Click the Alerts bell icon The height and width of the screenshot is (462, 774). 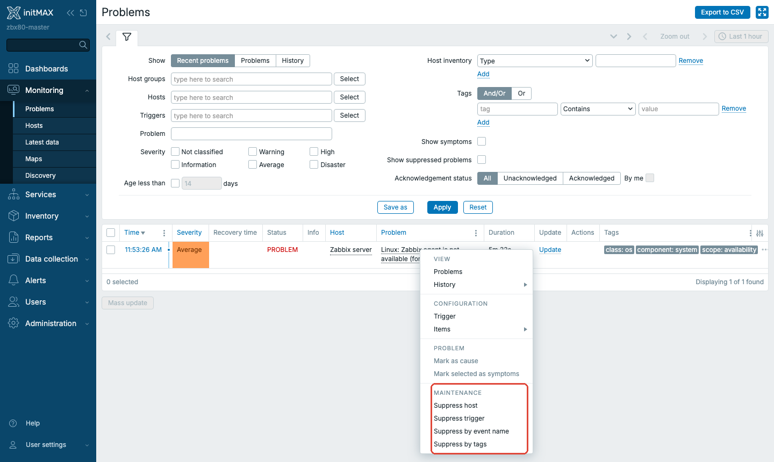coord(13,280)
